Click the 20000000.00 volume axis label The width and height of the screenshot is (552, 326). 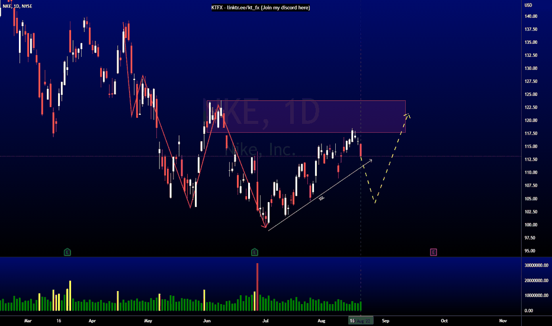tap(536, 280)
